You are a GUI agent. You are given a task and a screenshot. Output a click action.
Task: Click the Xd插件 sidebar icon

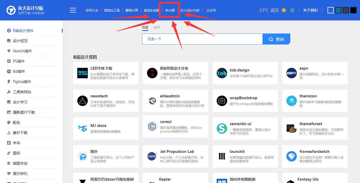(9, 71)
